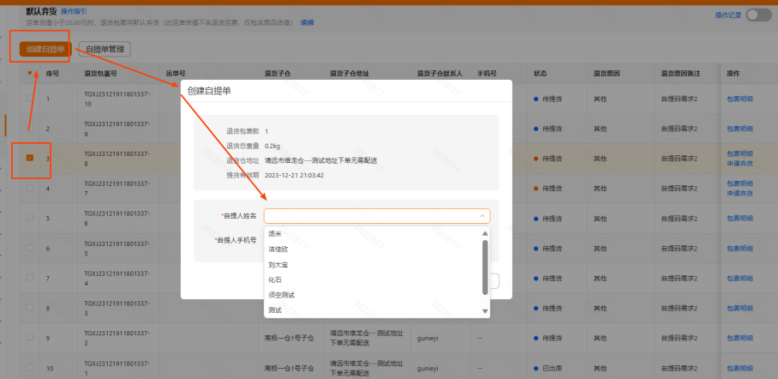The image size is (778, 379).
Task: Click the 编辑 link after description
Action: pos(307,22)
